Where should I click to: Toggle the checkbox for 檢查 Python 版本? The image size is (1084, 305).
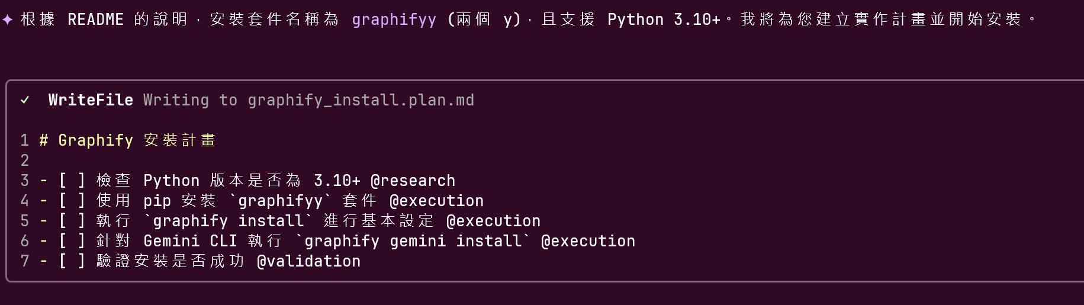click(x=72, y=181)
